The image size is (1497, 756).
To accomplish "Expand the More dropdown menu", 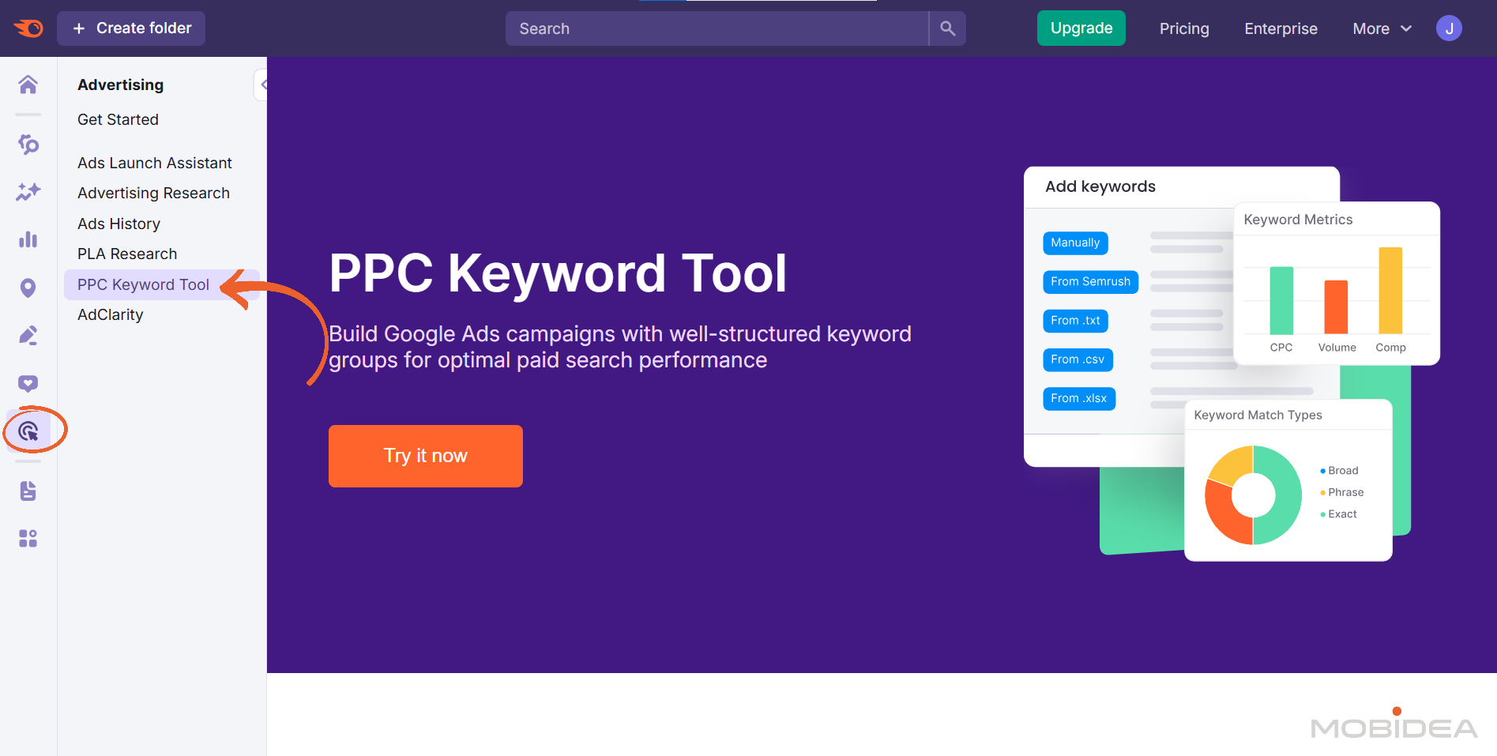I will [1382, 28].
